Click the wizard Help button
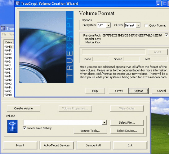 tap(95, 91)
